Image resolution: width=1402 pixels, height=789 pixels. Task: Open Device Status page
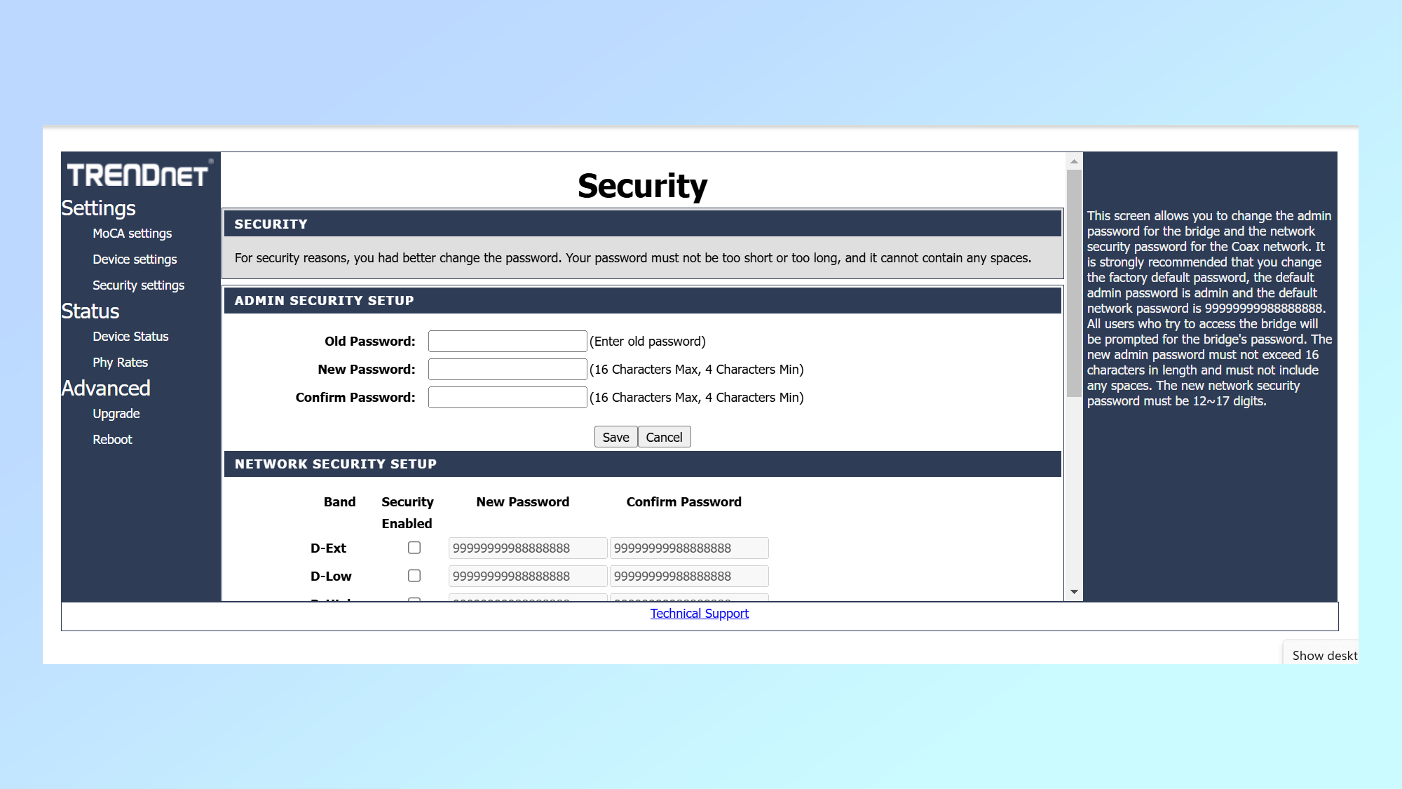(x=130, y=336)
